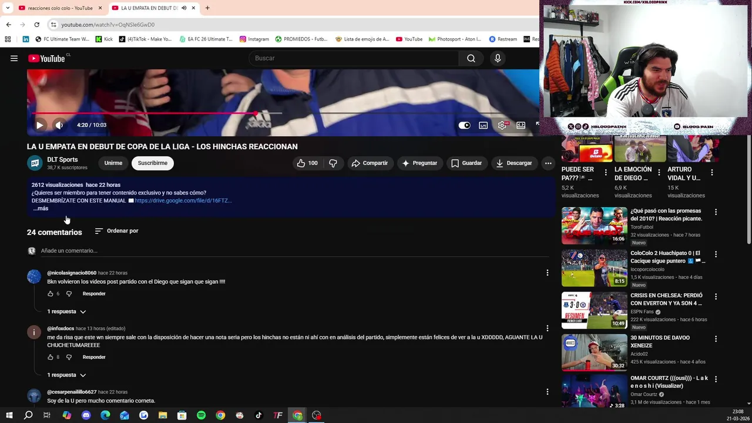Open options for '¿Qué pasó con las promesas' video

tap(716, 211)
